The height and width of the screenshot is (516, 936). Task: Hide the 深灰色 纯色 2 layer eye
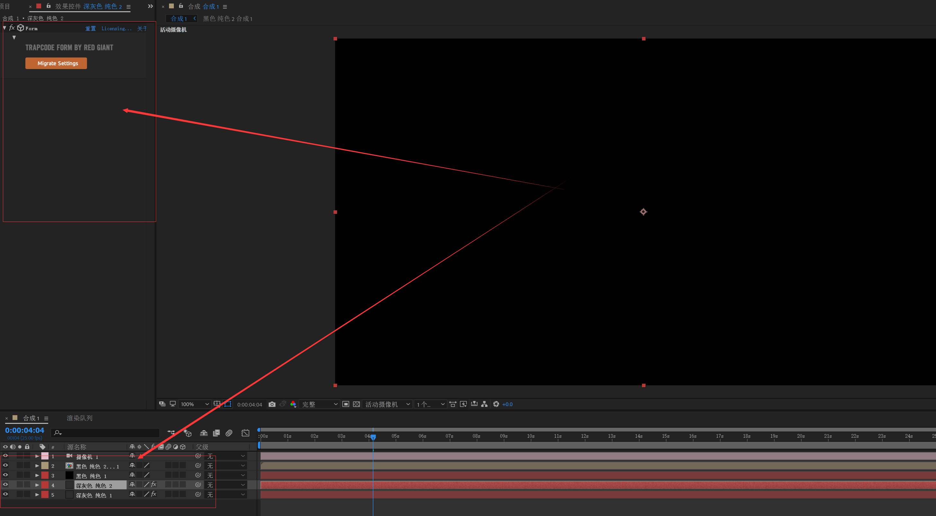(x=5, y=485)
